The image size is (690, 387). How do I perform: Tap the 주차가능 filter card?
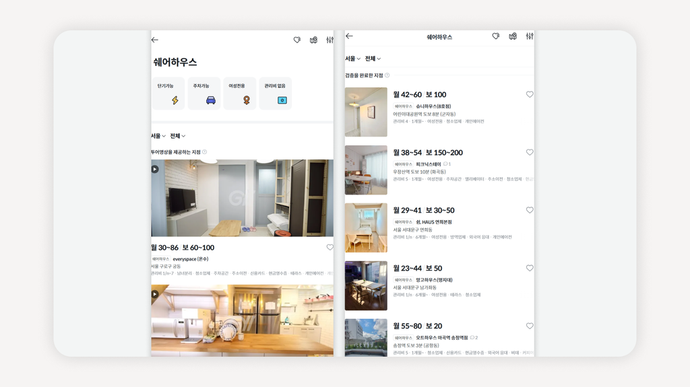point(203,94)
